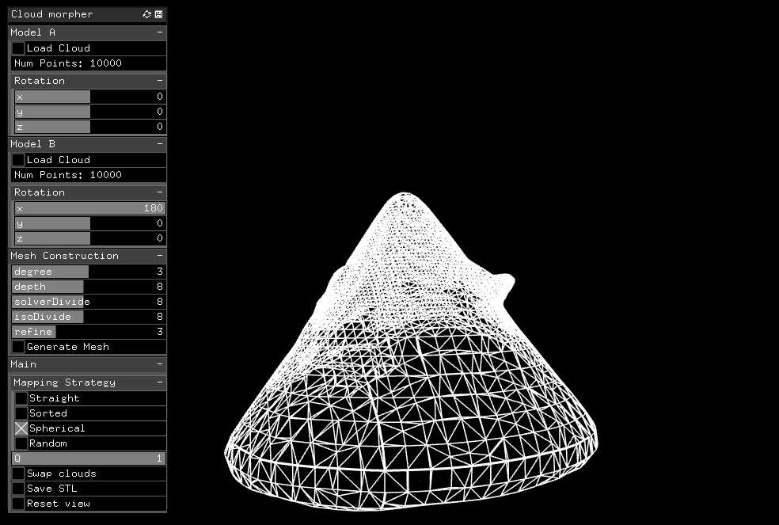779x525 pixels.
Task: Click the Swap clouds toggle
Action: (x=18, y=474)
